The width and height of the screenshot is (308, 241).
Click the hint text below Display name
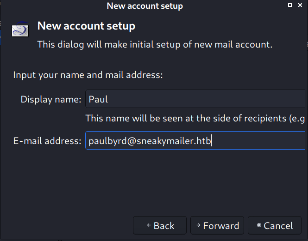click(195, 118)
